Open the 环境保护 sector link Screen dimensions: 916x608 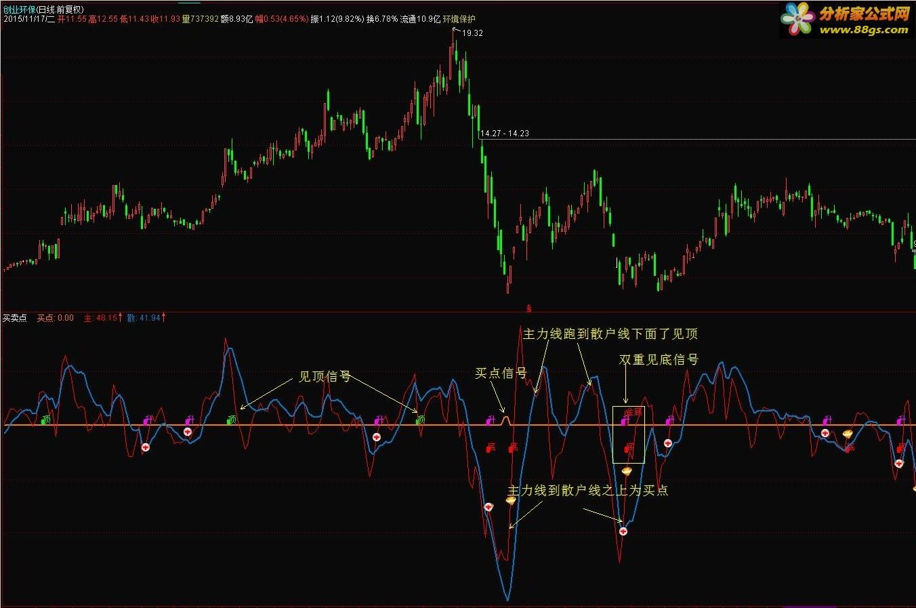tap(459, 19)
